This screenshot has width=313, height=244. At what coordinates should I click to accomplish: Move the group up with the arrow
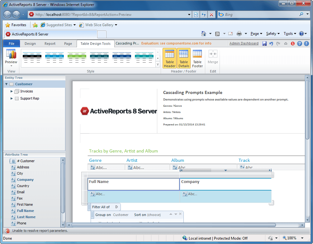[171, 214]
